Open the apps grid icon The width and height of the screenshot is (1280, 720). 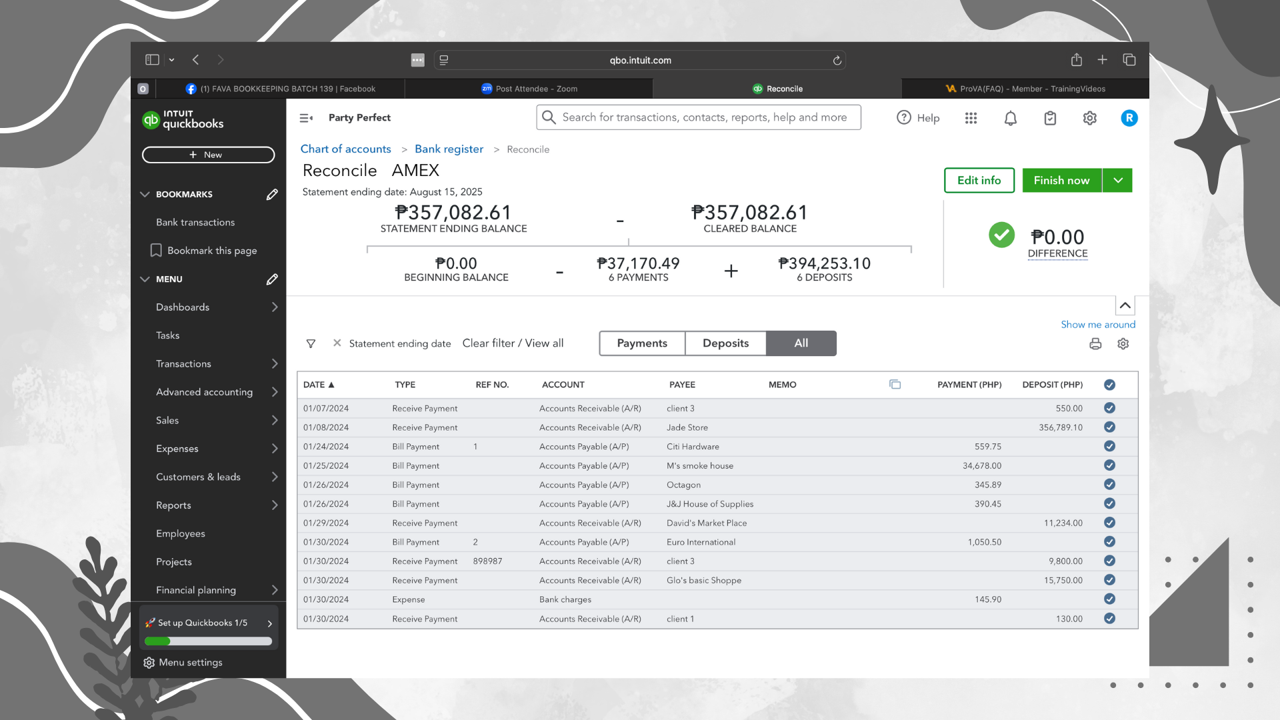tap(971, 118)
